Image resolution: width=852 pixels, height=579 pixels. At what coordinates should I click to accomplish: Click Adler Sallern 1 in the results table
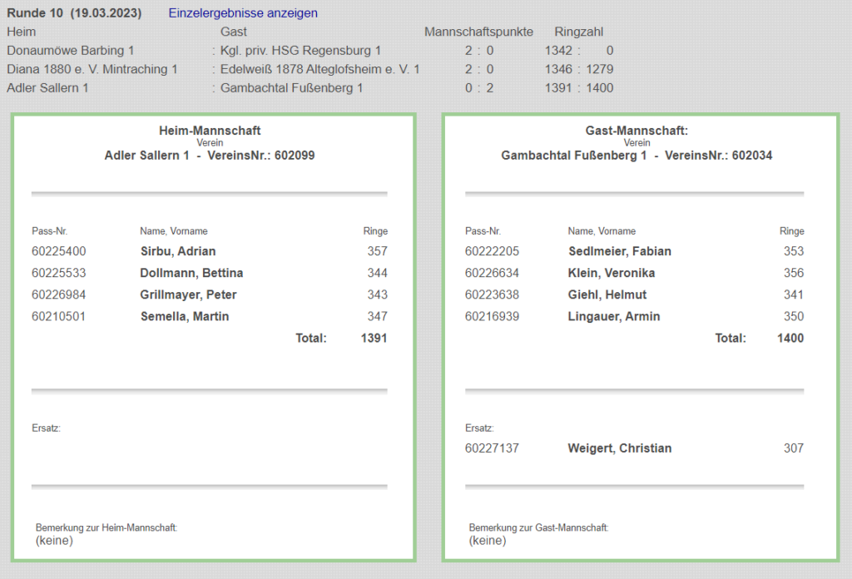point(47,87)
